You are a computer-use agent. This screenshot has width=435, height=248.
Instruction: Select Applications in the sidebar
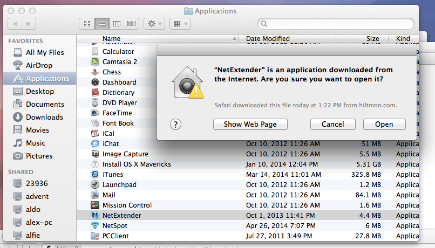tap(40, 78)
